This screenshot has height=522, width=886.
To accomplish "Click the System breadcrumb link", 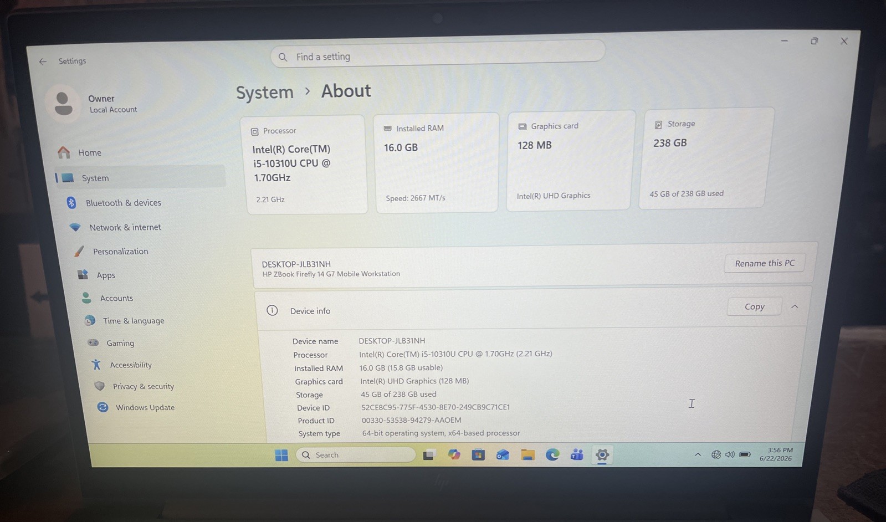I will tap(265, 93).
